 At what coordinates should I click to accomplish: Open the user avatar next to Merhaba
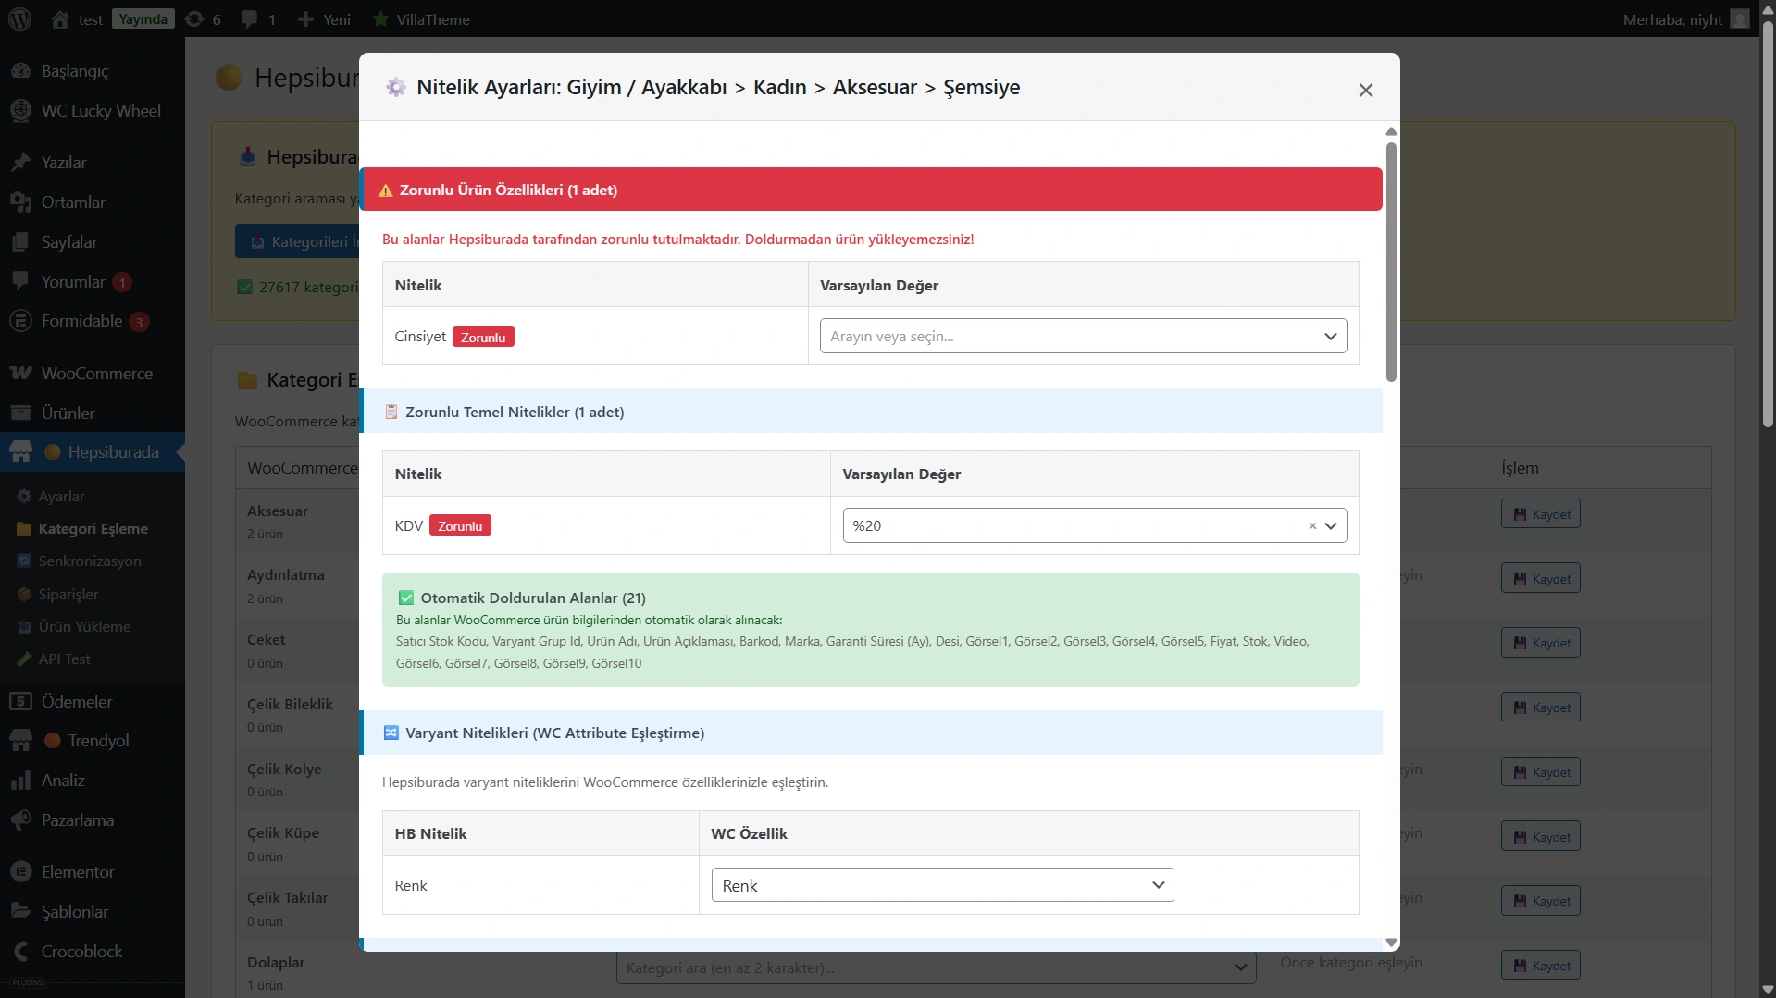1740,19
